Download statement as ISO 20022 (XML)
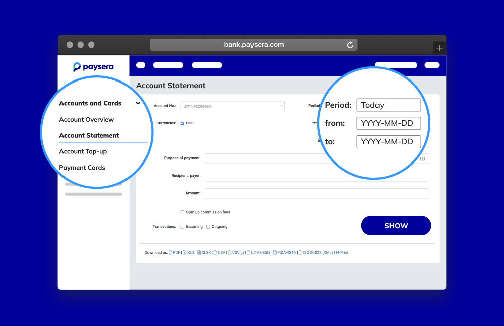Image resolution: width=504 pixels, height=326 pixels. 316,253
